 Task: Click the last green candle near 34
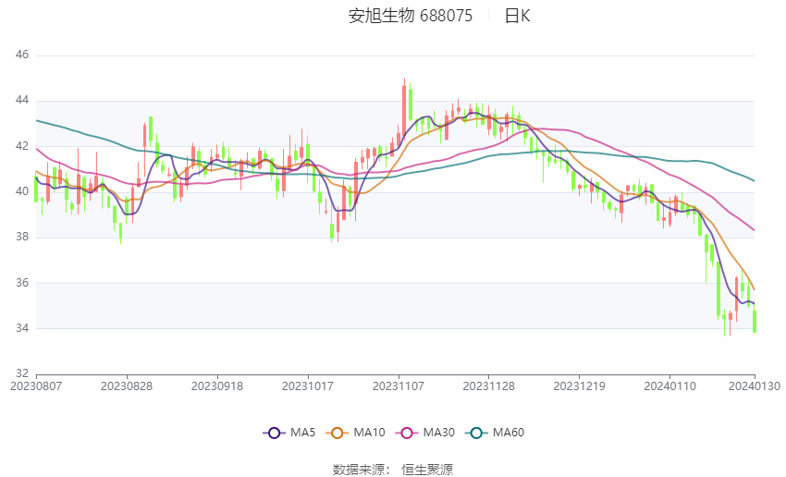point(755,321)
